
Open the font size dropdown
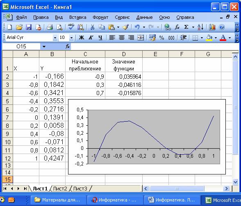click(x=71, y=38)
